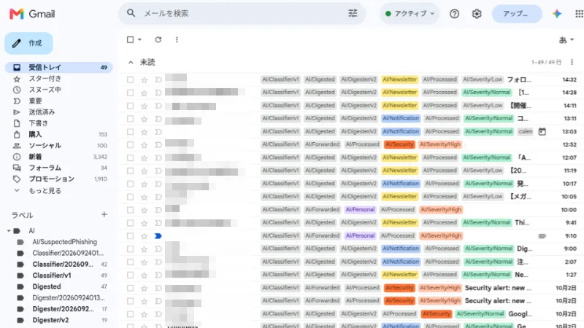Viewport: 584px width, 328px height.
Task: Open 受信トレイ folder
Action: click(x=58, y=67)
